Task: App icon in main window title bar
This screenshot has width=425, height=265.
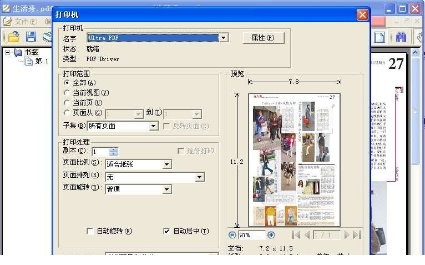Action: tap(6, 8)
